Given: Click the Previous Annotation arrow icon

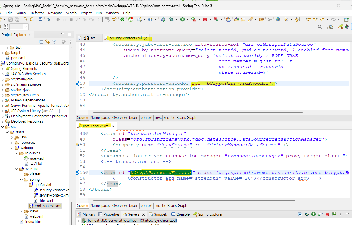Looking at the screenshot, I should (297, 19).
